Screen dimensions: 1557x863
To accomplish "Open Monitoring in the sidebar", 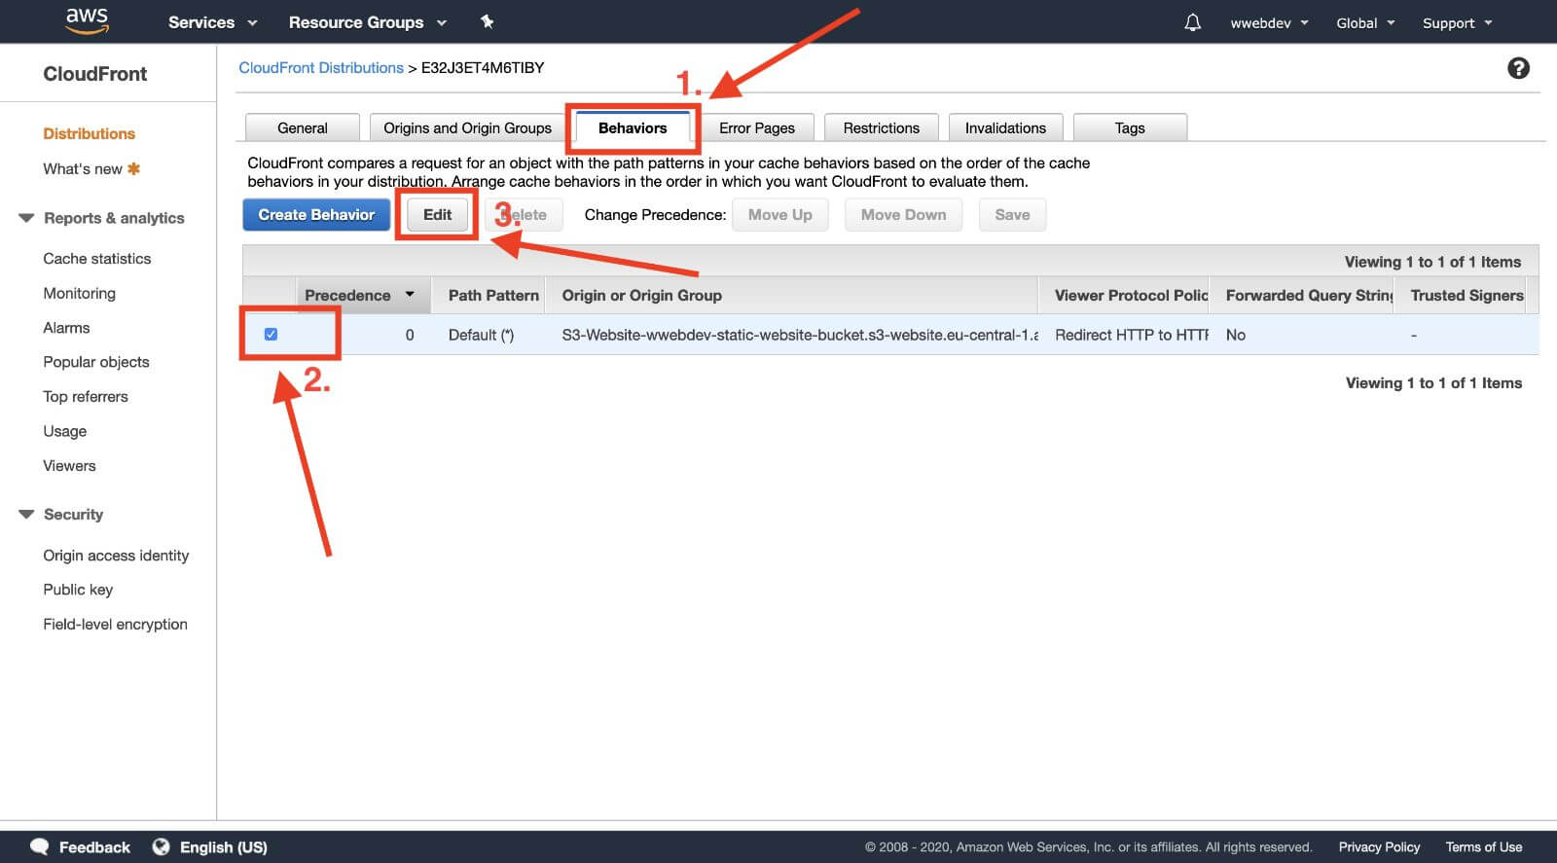I will tap(79, 293).
